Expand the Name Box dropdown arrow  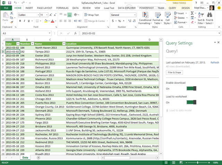click(50, 33)
